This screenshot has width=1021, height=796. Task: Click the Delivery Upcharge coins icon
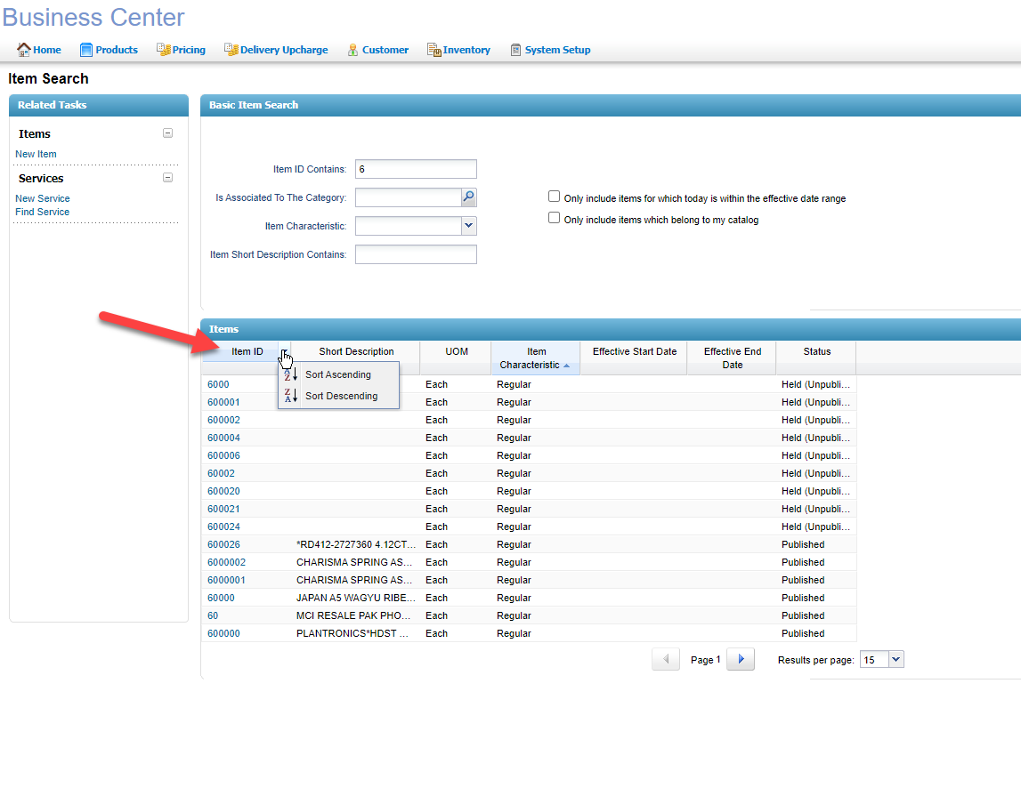click(231, 50)
